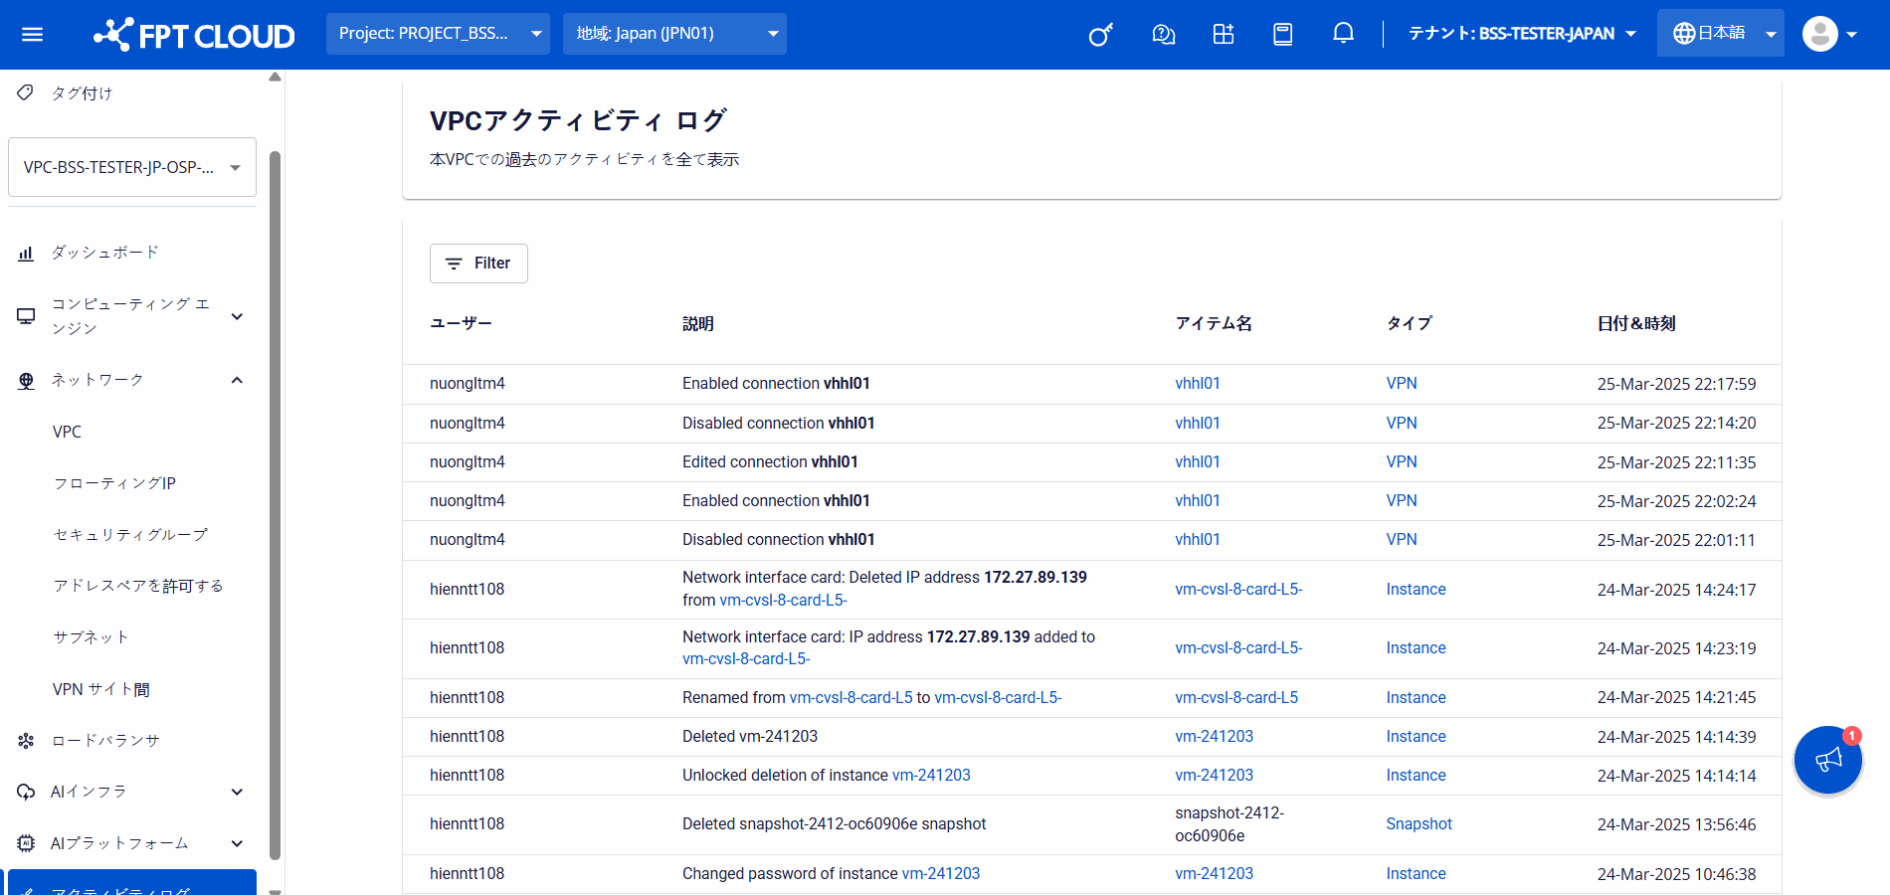Click the tagging tag icon in sidebar
1890x895 pixels.
[x=26, y=92]
